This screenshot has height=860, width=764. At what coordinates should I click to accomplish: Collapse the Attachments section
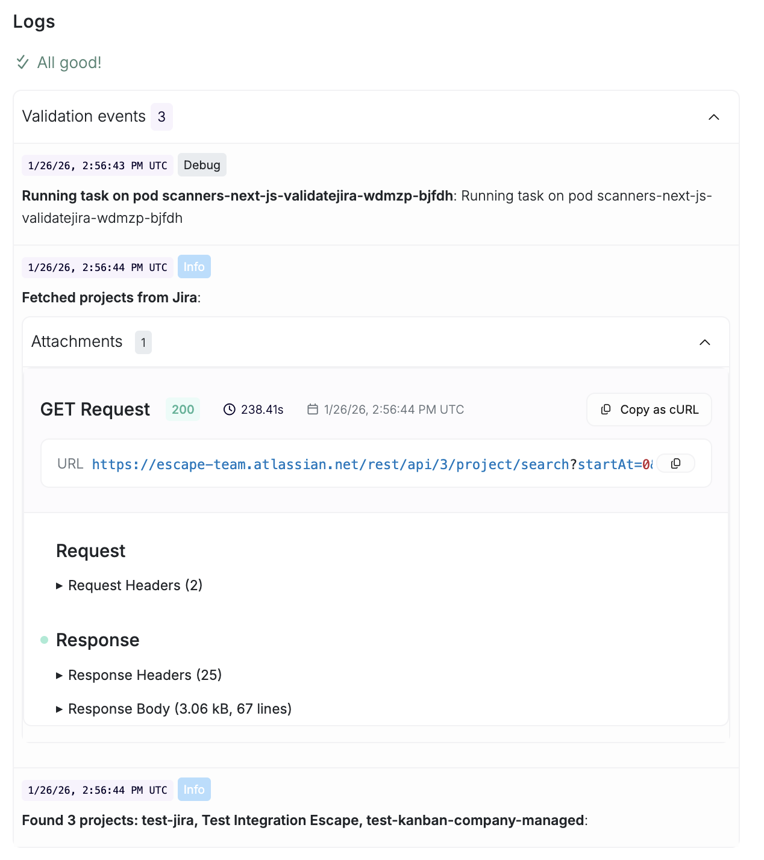(705, 342)
